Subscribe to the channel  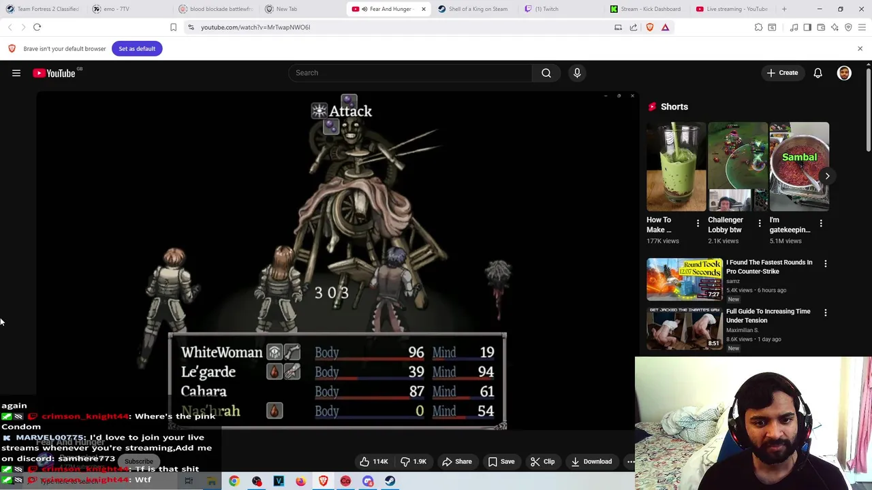pyautogui.click(x=139, y=461)
